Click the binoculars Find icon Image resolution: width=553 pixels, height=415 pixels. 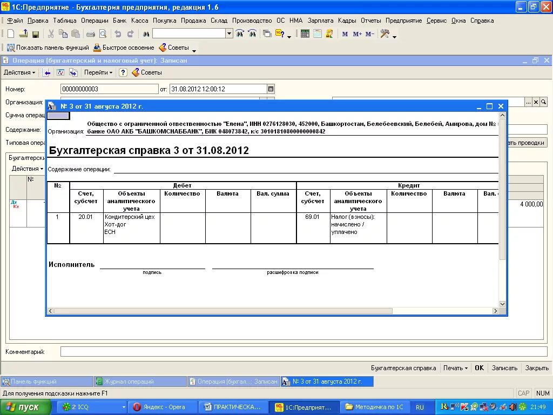point(146,34)
